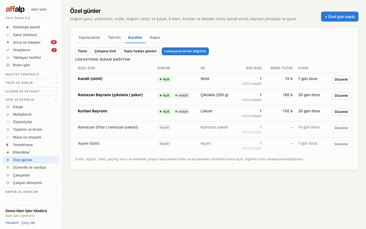
Task: Click the + Özel gün kaydı button
Action: [x=340, y=17]
